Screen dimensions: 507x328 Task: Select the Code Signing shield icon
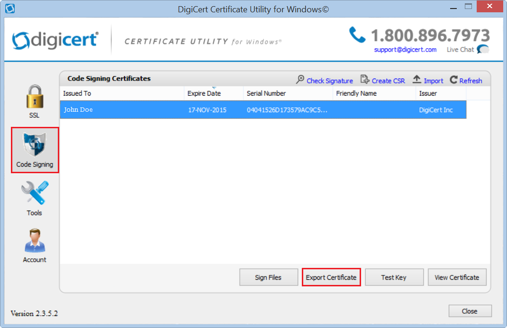coord(35,144)
